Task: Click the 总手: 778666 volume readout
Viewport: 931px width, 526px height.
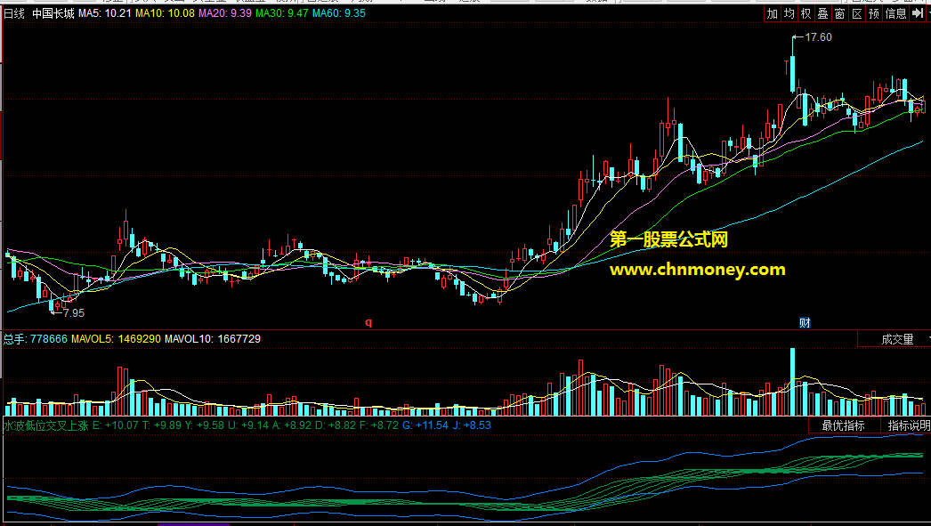Action: coord(36,339)
